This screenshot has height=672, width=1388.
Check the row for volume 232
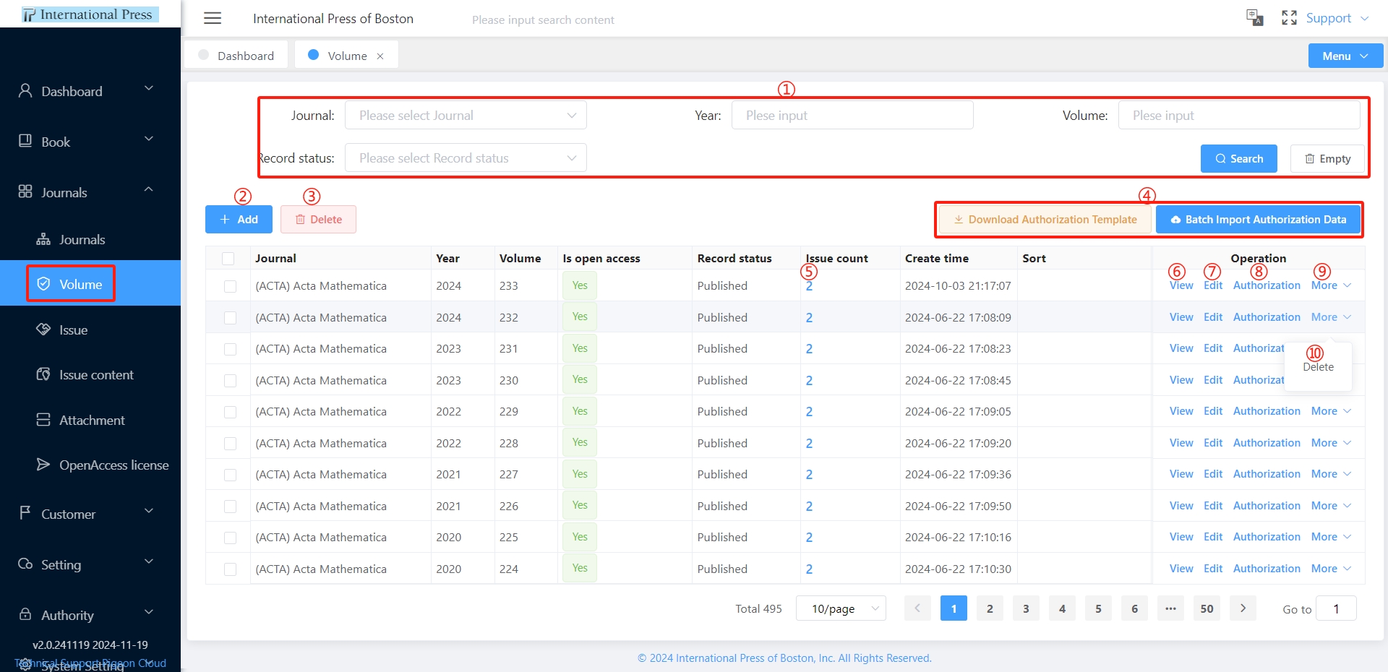tap(230, 318)
